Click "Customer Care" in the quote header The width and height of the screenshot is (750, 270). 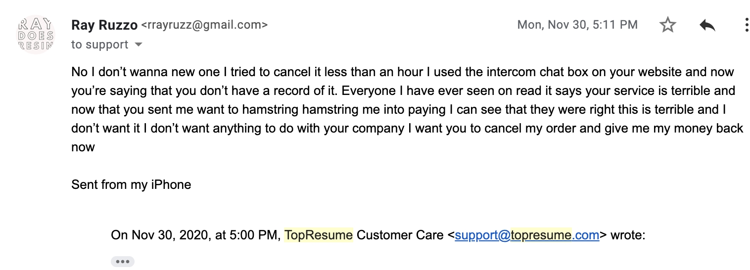coord(400,235)
